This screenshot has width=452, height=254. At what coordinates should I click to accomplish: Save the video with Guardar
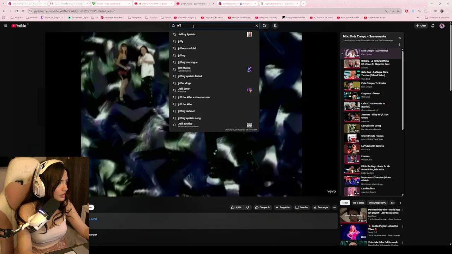302,207
